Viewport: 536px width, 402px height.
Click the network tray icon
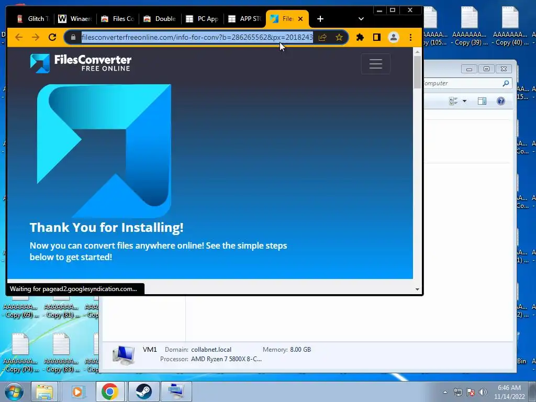457,392
